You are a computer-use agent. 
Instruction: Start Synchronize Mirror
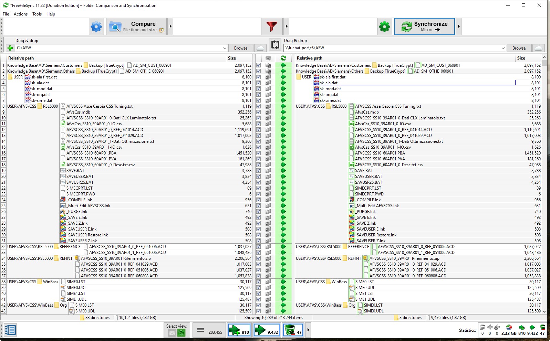click(x=424, y=26)
